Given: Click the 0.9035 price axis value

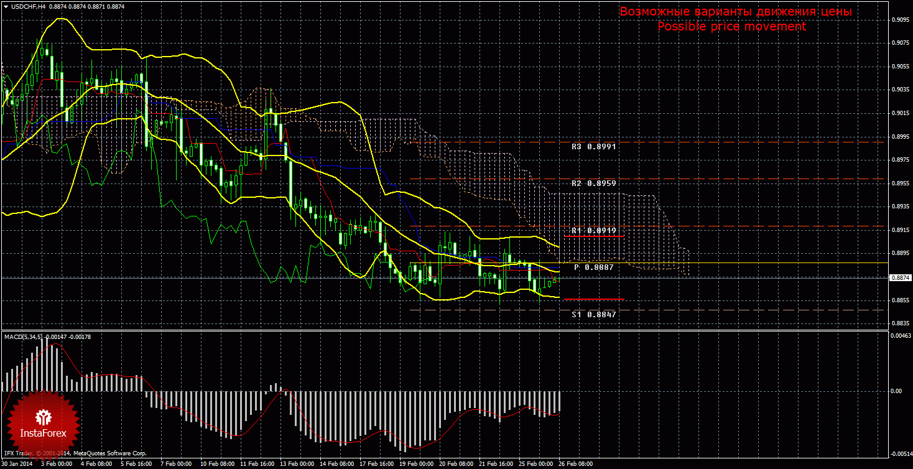Looking at the screenshot, I should point(899,90).
